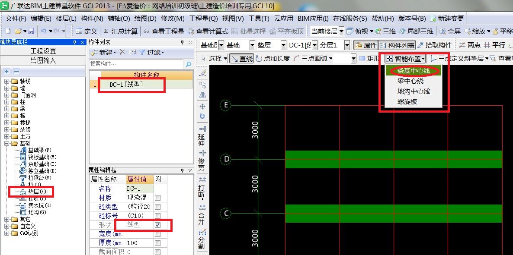Activate 拾取构件 eyedropper tool

(435, 45)
